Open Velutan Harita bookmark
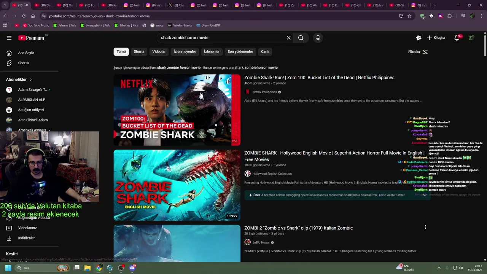 tap(180, 25)
